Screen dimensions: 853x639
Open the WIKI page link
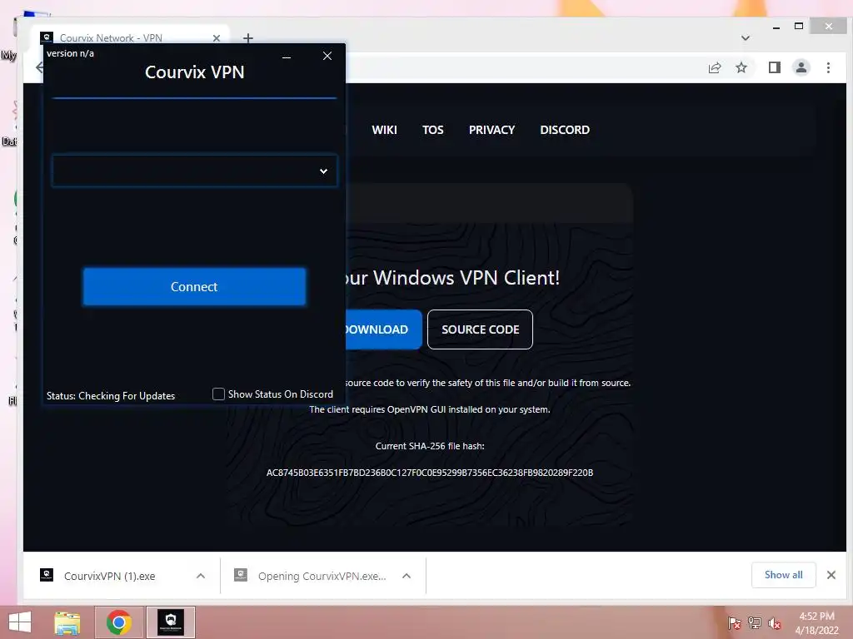pyautogui.click(x=384, y=130)
